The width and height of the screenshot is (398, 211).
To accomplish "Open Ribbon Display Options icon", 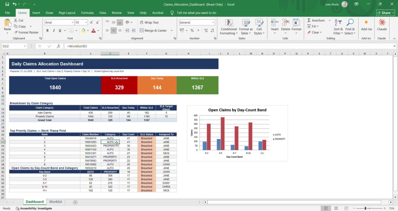I will pyautogui.click(x=356, y=4).
